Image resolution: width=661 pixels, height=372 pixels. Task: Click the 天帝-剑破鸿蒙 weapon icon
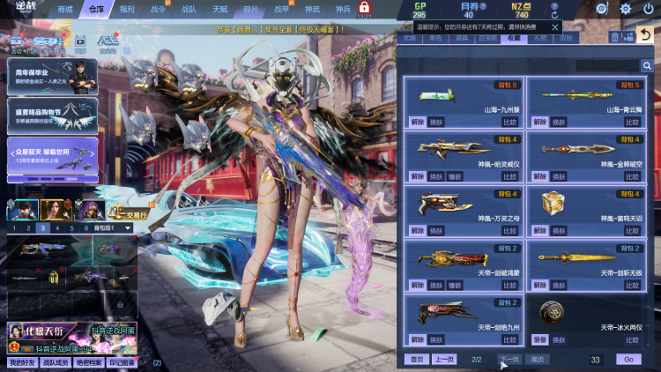tap(453, 258)
